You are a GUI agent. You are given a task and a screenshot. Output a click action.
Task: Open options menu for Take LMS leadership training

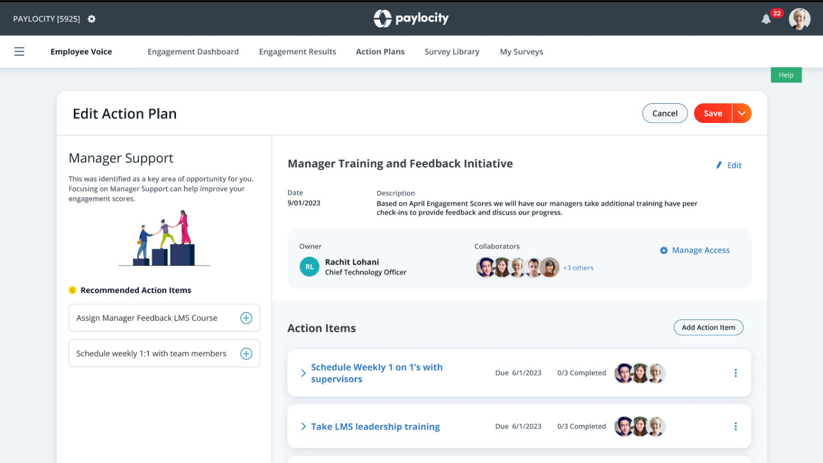[x=735, y=426]
